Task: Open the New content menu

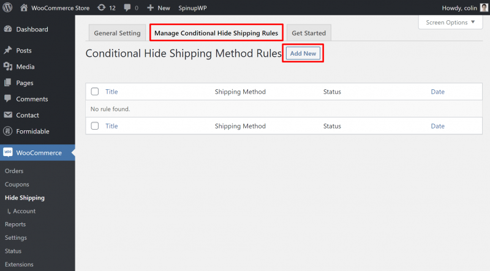Action: click(164, 8)
